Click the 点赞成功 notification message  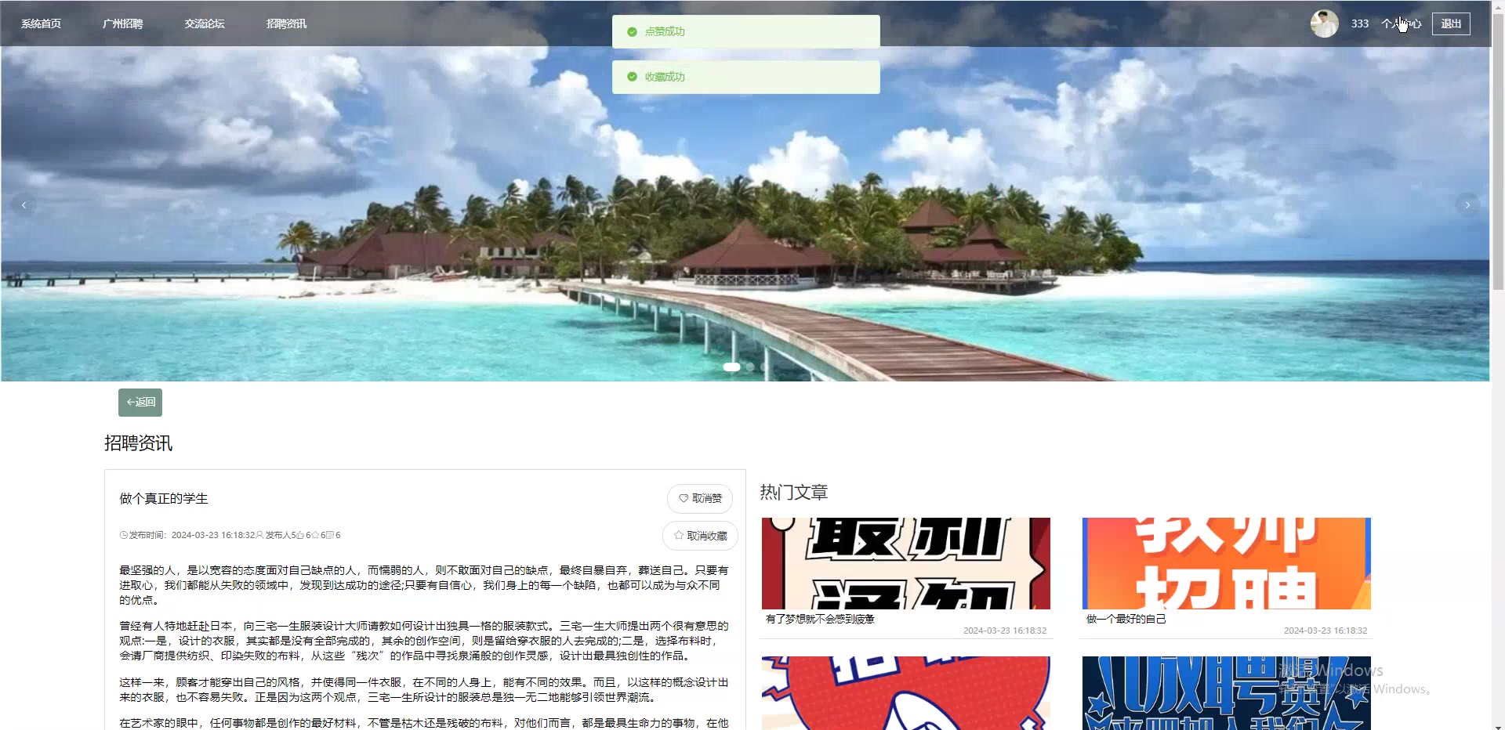(x=746, y=32)
